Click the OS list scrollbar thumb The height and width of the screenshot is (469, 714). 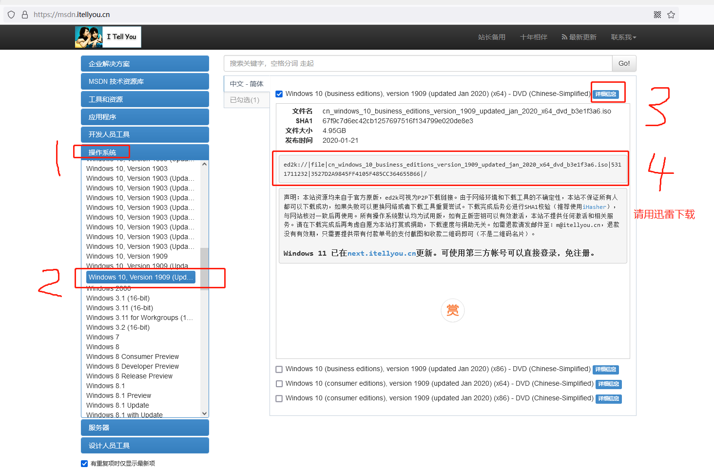click(x=205, y=269)
